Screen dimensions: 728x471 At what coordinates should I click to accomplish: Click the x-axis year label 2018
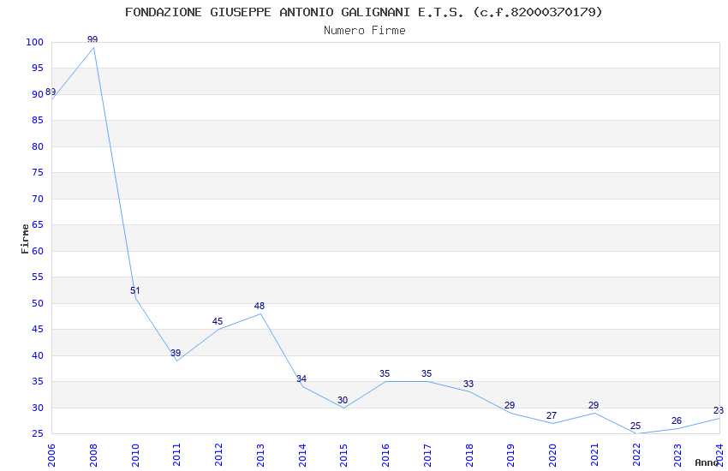tap(469, 456)
